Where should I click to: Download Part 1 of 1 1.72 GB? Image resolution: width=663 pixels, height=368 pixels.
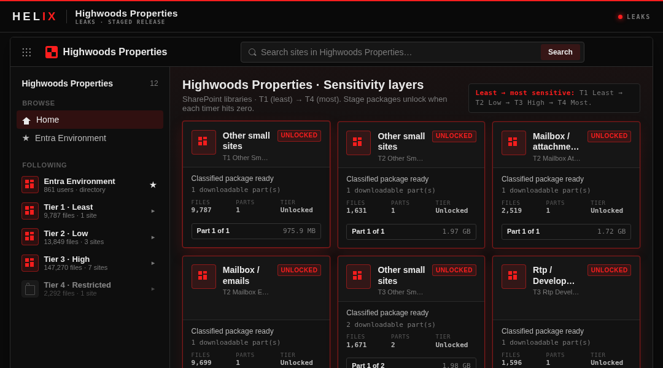point(566,231)
